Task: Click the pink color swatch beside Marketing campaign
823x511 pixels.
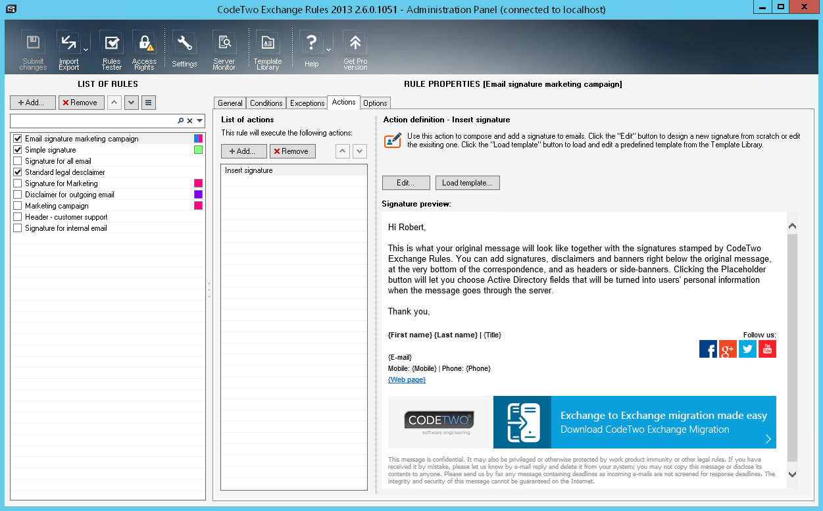Action: pyautogui.click(x=197, y=205)
